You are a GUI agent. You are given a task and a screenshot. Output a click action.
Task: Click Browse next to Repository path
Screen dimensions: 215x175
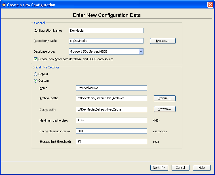click(163, 41)
